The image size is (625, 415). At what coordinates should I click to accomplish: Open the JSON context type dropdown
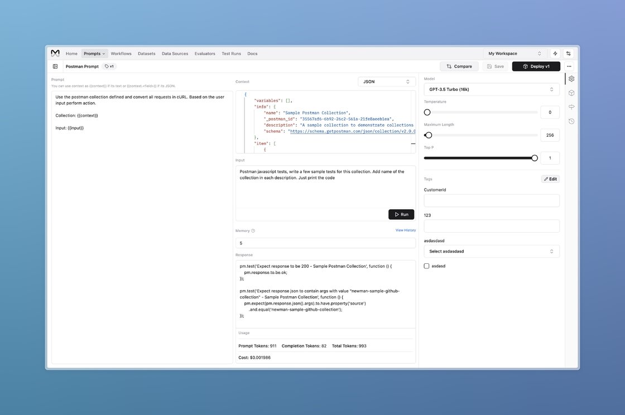[x=386, y=81]
